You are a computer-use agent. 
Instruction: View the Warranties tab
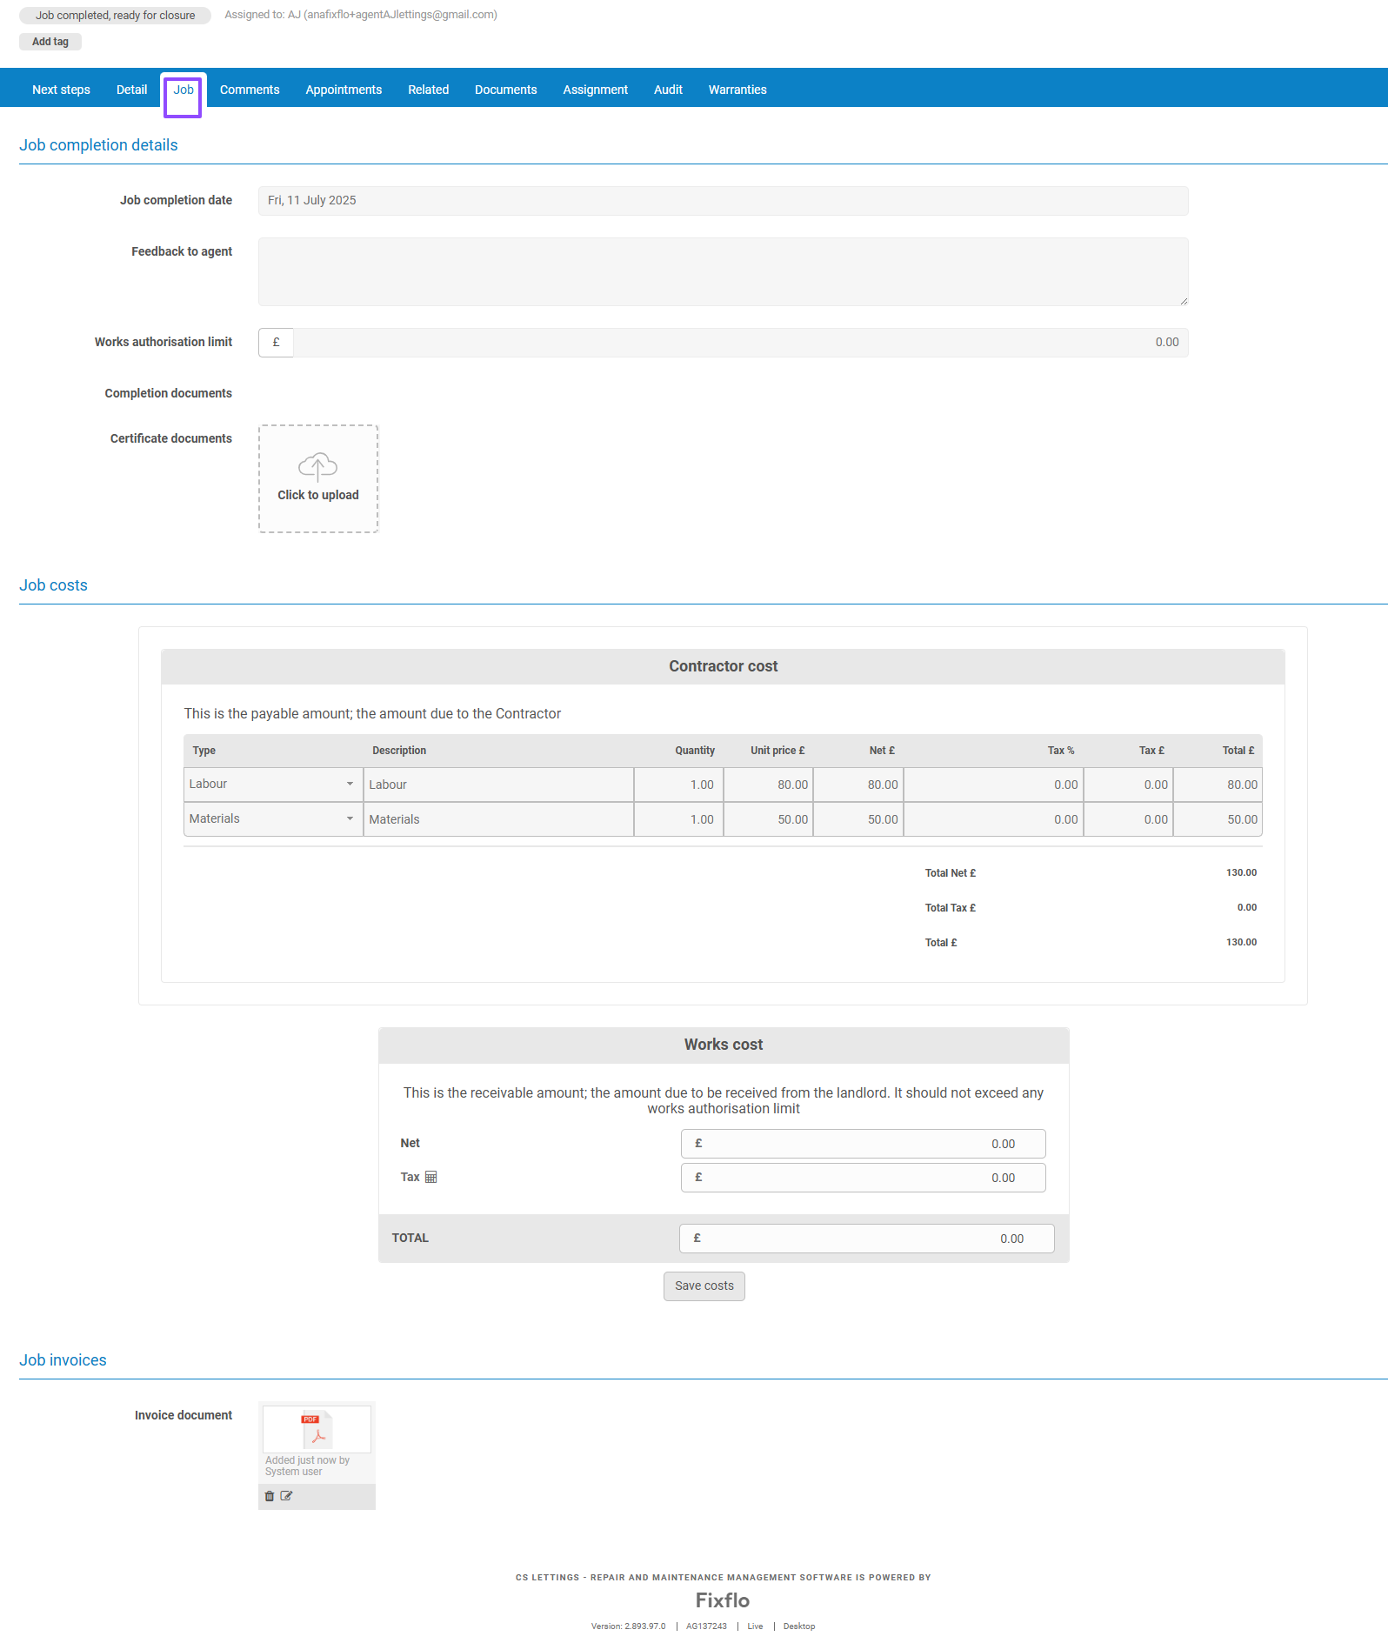(x=737, y=90)
